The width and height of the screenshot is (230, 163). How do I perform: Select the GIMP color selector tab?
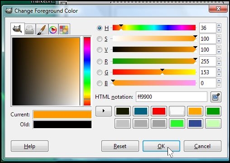click(x=18, y=29)
